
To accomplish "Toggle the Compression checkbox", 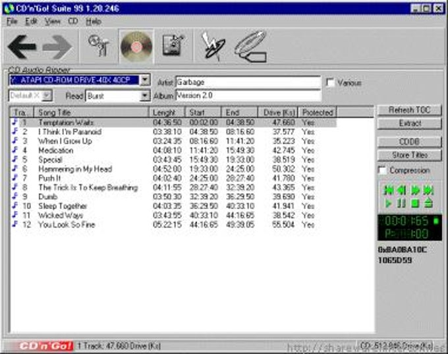I will [x=382, y=170].
